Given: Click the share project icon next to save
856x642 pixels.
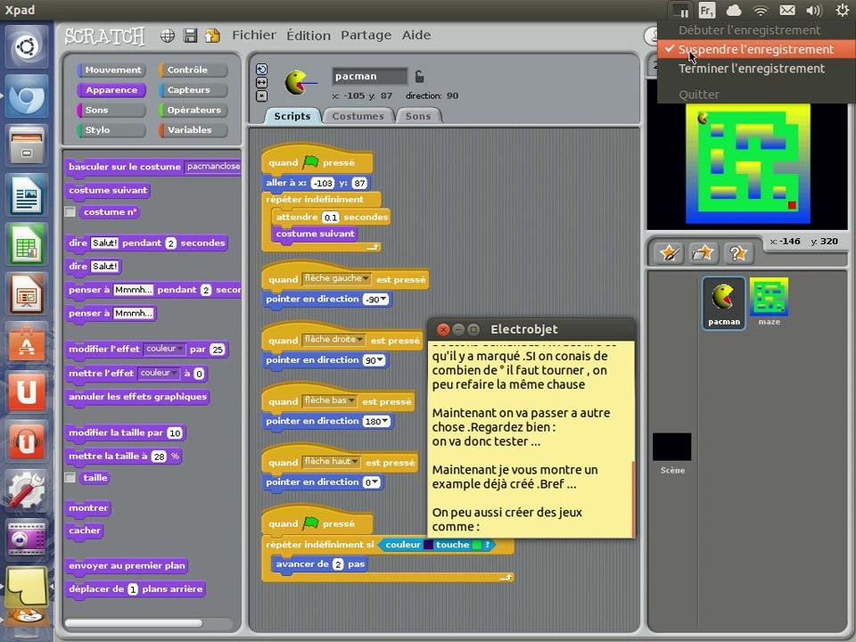Looking at the screenshot, I should [x=212, y=36].
